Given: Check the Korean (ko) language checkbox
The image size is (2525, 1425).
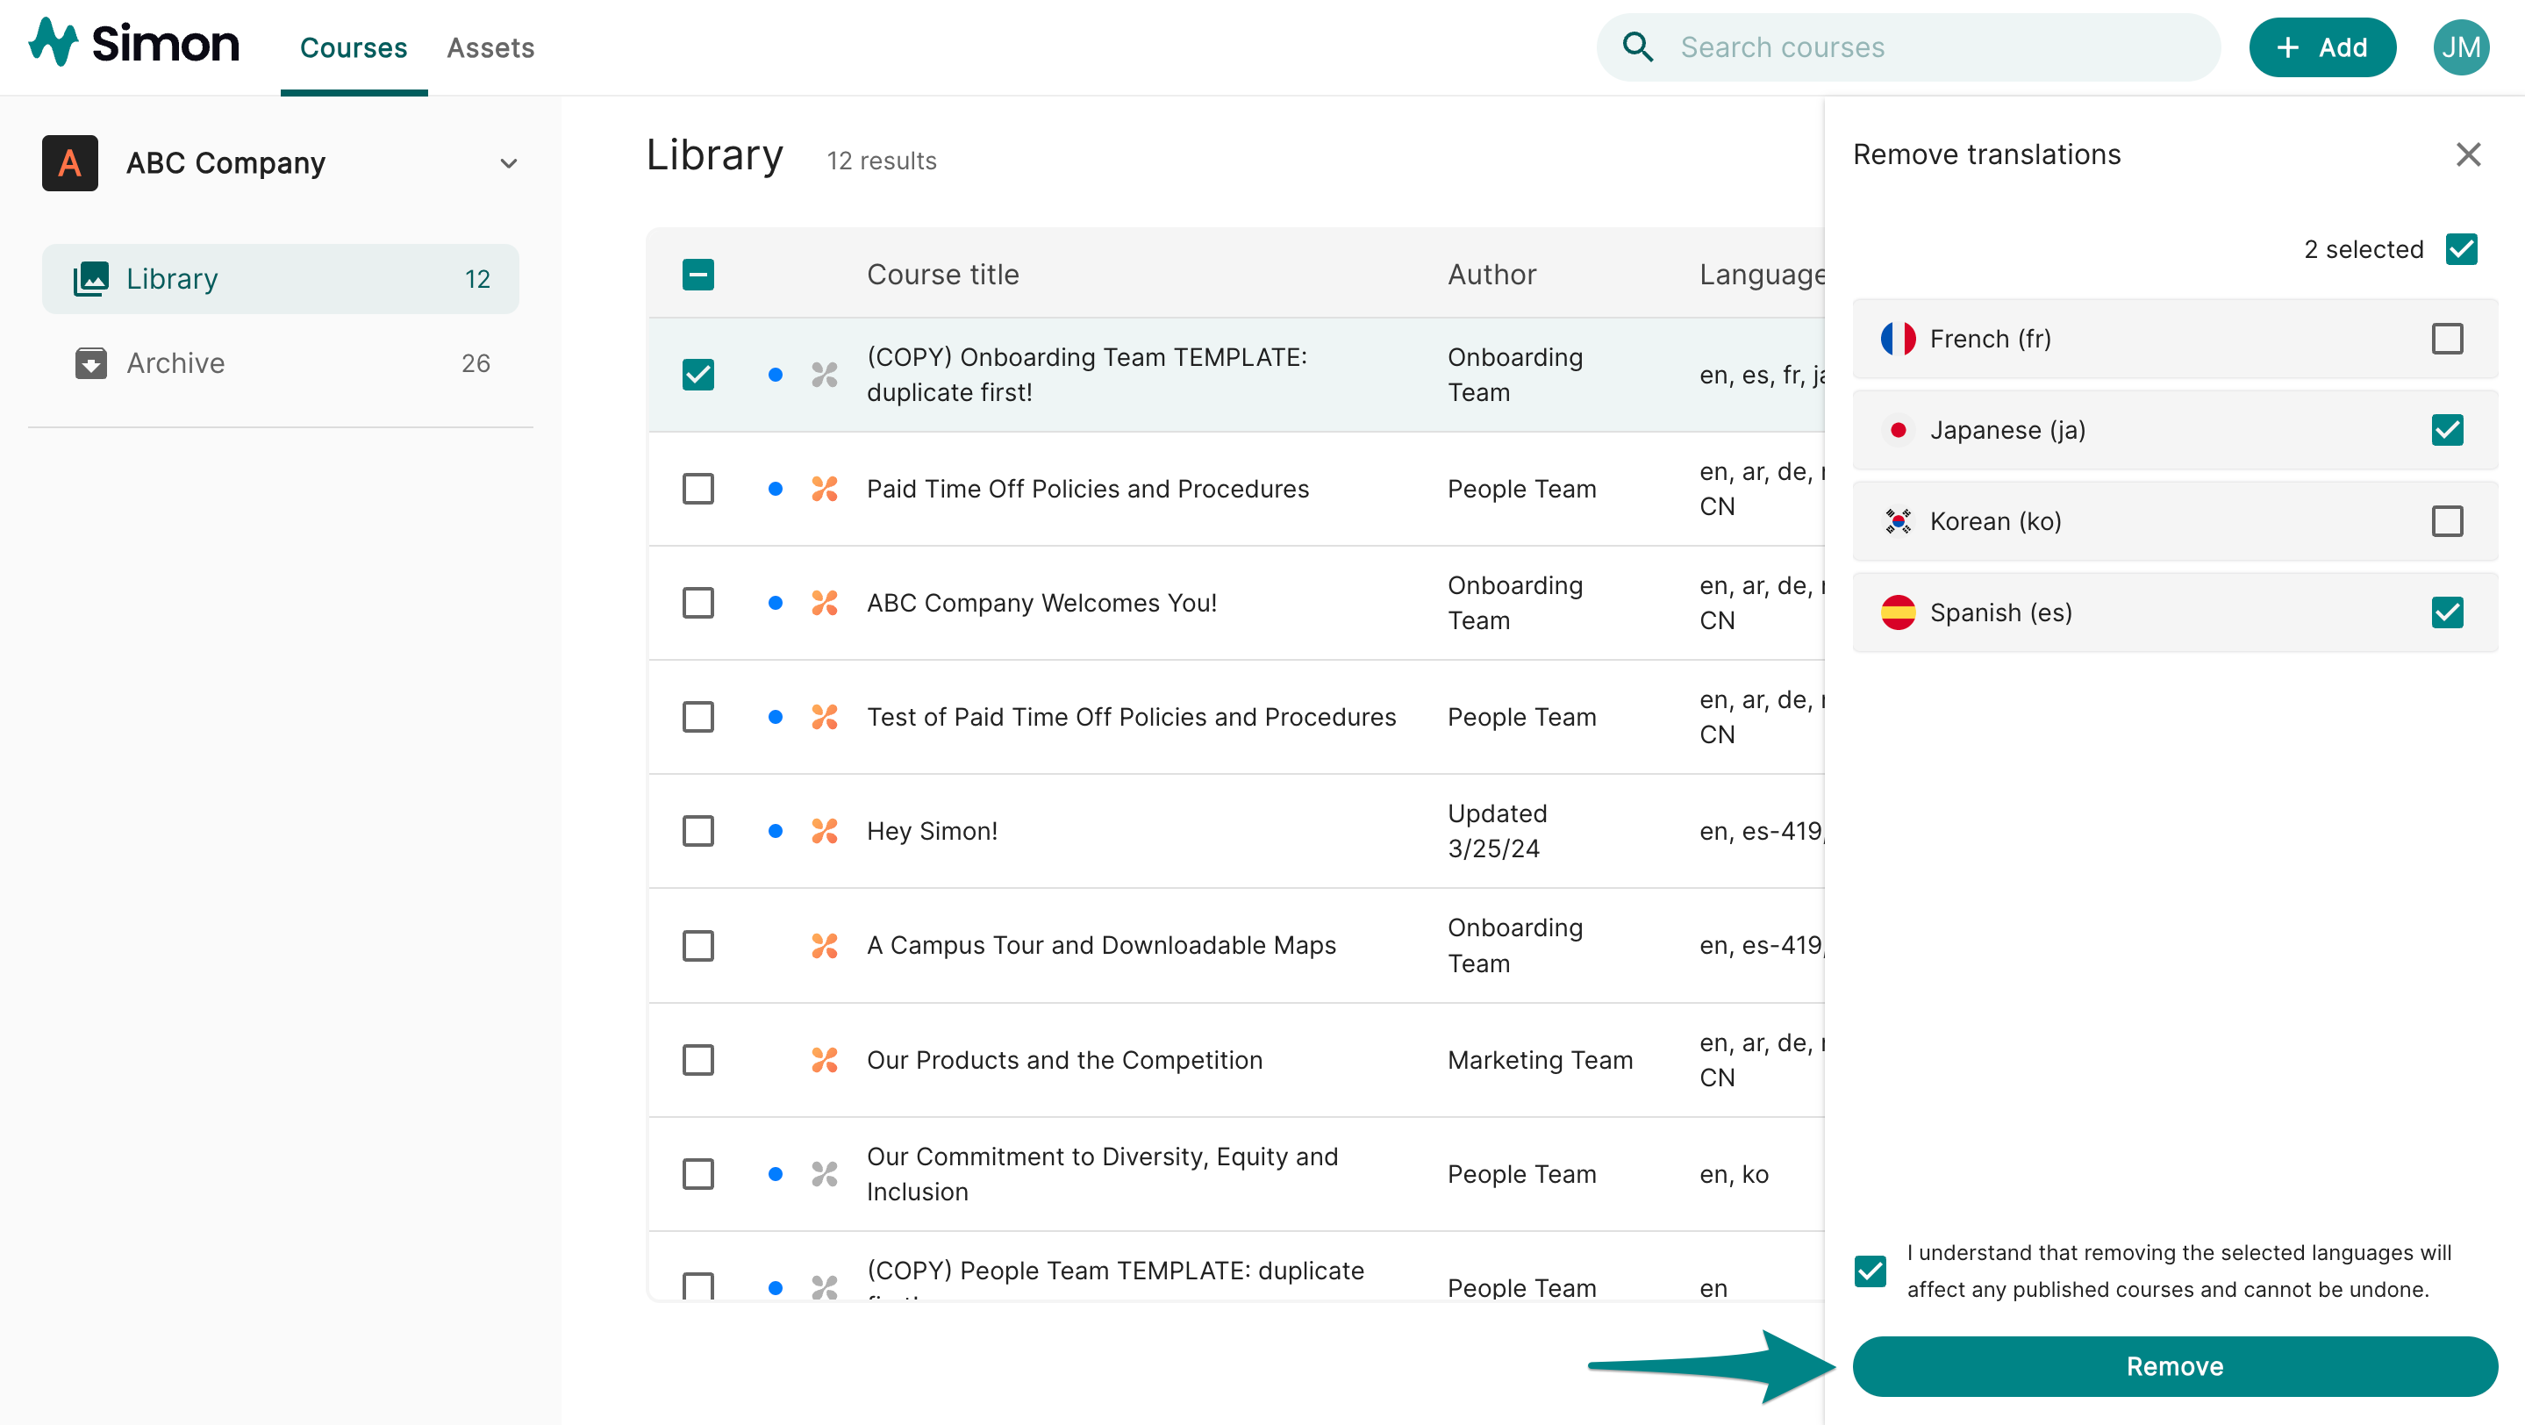Looking at the screenshot, I should tap(2447, 520).
